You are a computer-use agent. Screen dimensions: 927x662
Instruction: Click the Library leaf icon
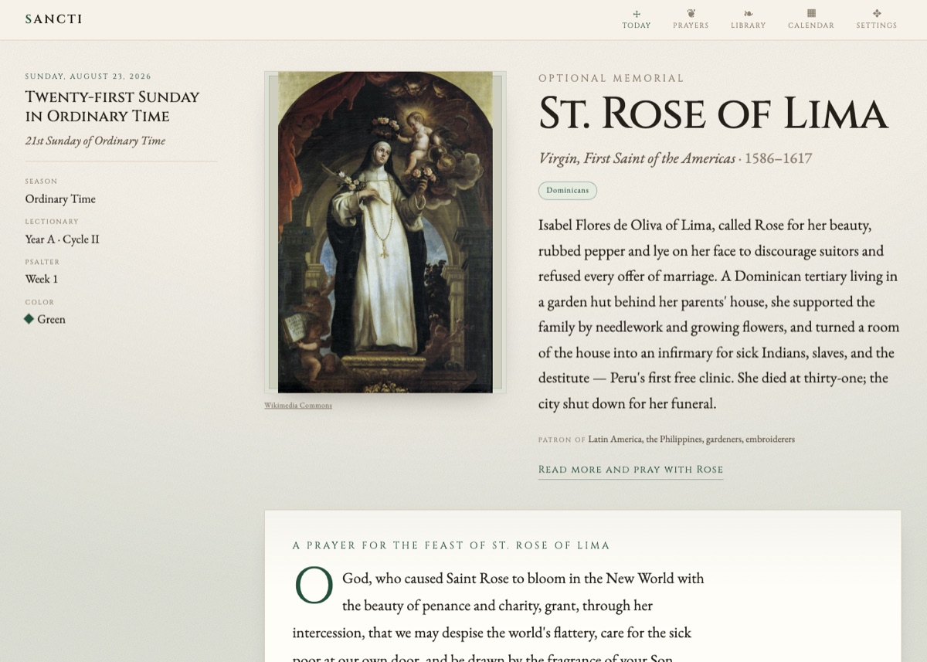(748, 13)
